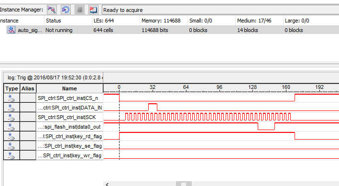Image resolution: width=339 pixels, height=186 pixels.
Task: Click the time marker 96 on the waveform ruler
Action: pos(219,87)
